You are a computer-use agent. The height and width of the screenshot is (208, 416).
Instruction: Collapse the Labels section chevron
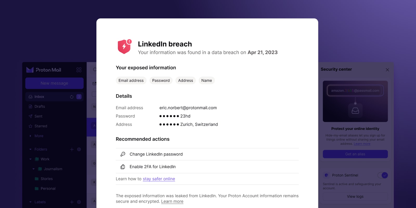[30, 202]
